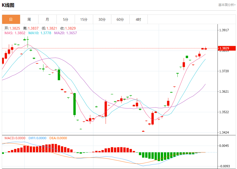Show the 30分 chart interval

click(102, 19)
